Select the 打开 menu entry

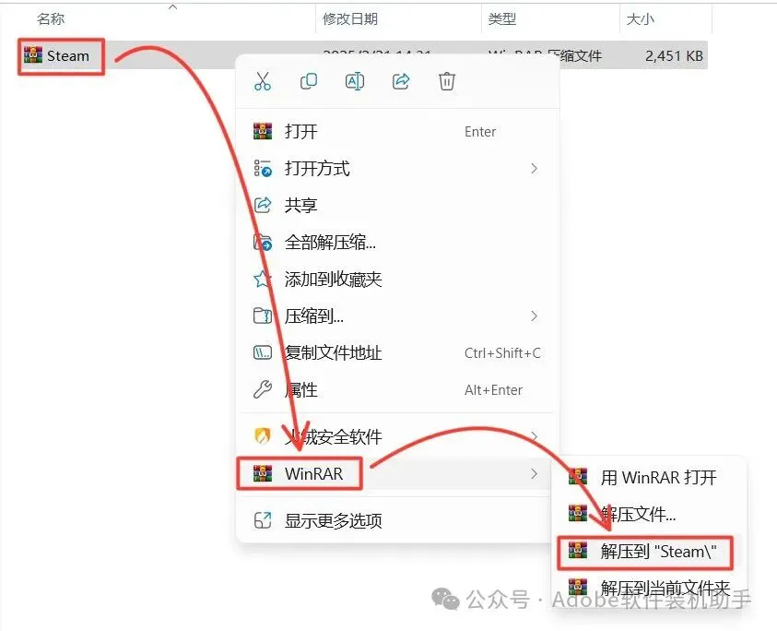coord(397,131)
